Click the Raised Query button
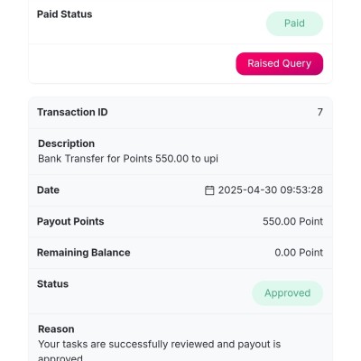The image size is (361, 361). coord(280,63)
